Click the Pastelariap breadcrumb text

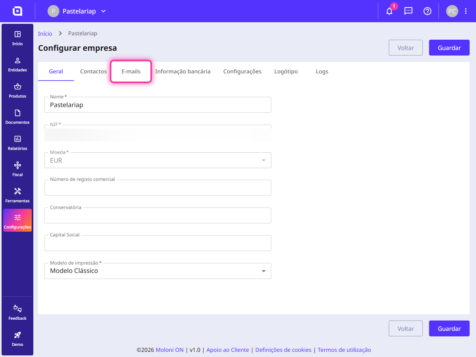click(x=83, y=33)
